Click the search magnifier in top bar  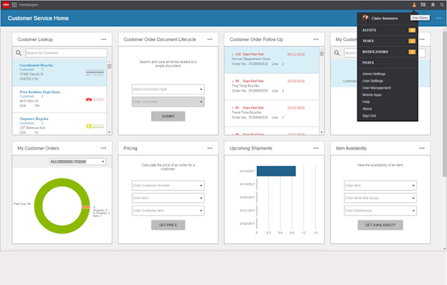tap(442, 4)
